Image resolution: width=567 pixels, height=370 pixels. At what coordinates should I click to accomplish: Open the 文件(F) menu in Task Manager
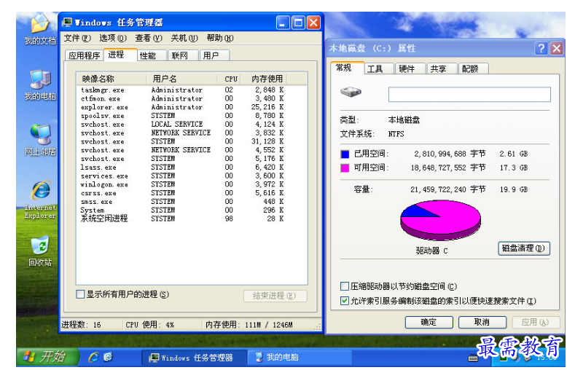[77, 39]
